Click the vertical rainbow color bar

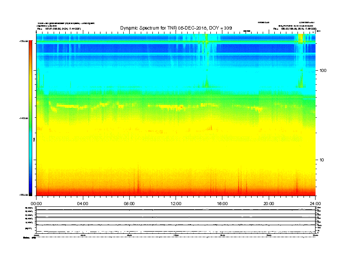(x=30, y=118)
